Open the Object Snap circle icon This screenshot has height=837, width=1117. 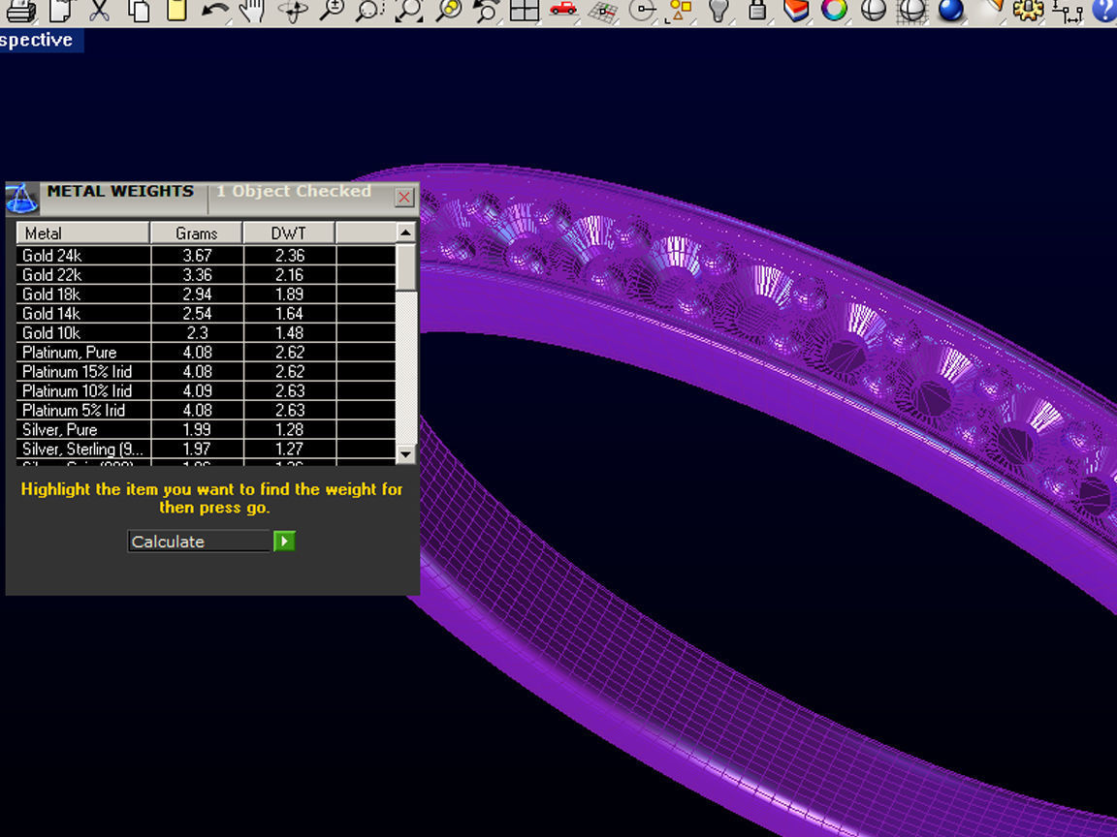643,10
